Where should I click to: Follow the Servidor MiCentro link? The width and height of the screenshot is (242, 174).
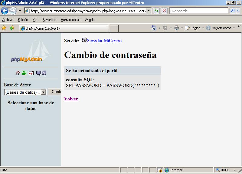coord(104,41)
